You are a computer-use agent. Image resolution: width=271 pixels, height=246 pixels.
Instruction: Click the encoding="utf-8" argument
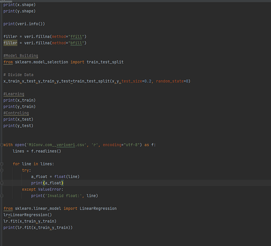pyautogui.click(x=121, y=145)
